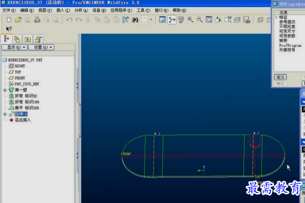The height and width of the screenshot is (203, 305).
Task: Click the 定义 button in UDF dialog
Action: tap(280, 77)
